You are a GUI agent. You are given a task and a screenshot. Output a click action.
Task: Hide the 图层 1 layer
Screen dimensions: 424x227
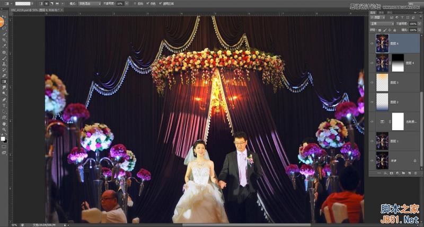pos(372,141)
